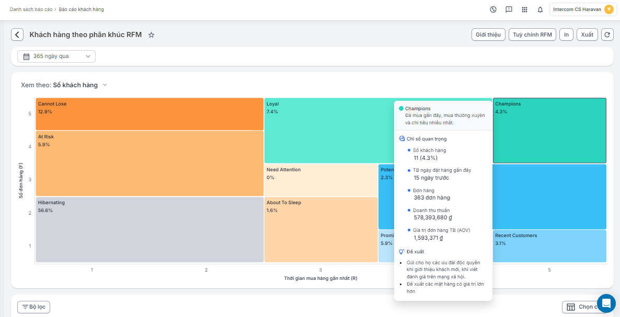Open the apps grid menu
Image resolution: width=620 pixels, height=317 pixels.
(524, 9)
